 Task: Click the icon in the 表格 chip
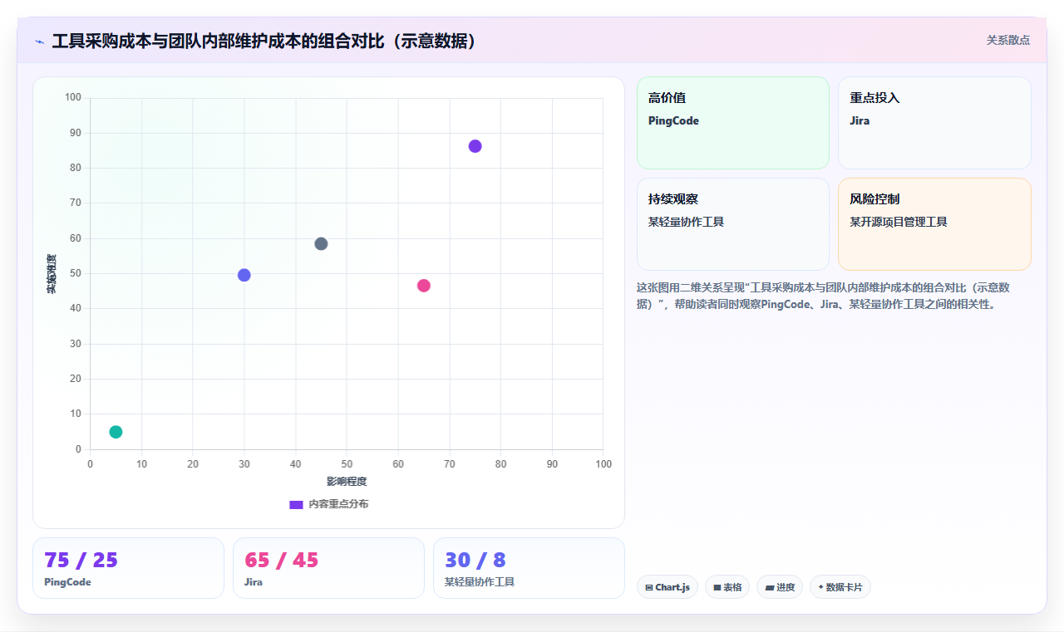pos(717,588)
